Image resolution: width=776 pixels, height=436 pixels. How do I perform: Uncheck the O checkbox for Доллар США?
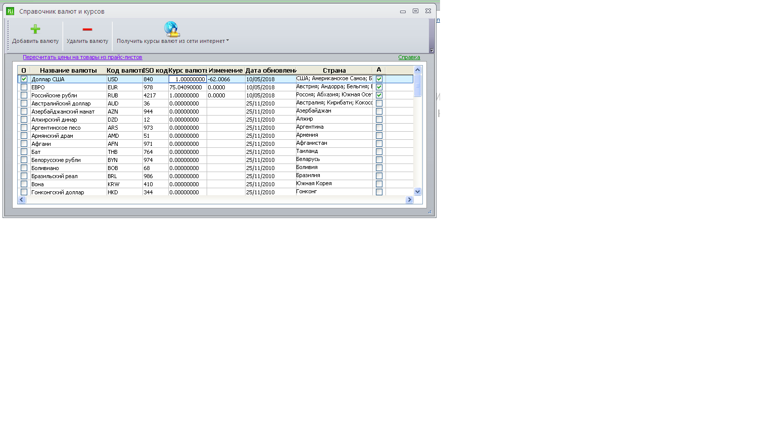tap(24, 79)
